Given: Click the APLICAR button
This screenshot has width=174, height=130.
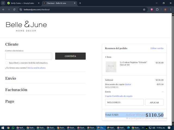Looking at the screenshot, I should (154, 102).
